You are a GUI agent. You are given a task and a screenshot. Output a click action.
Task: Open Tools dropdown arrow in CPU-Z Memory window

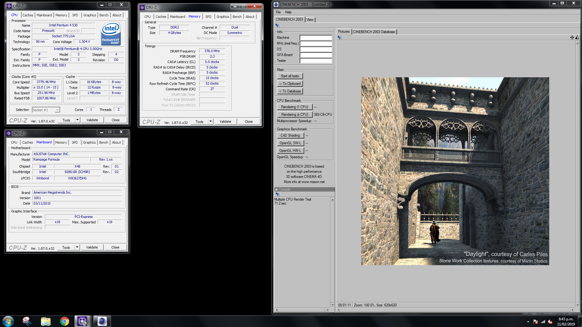[210, 122]
